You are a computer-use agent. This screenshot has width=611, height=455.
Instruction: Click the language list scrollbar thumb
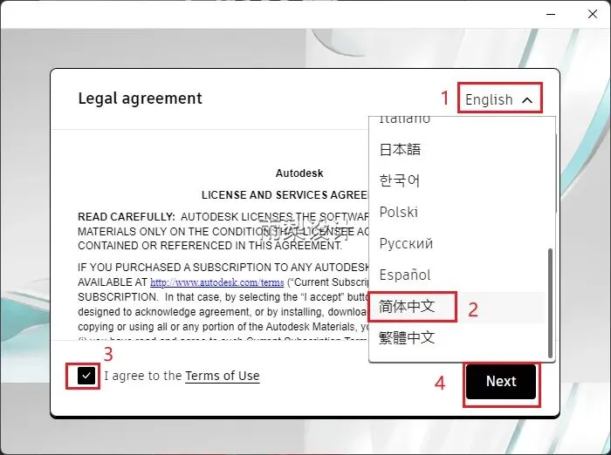[550, 302]
